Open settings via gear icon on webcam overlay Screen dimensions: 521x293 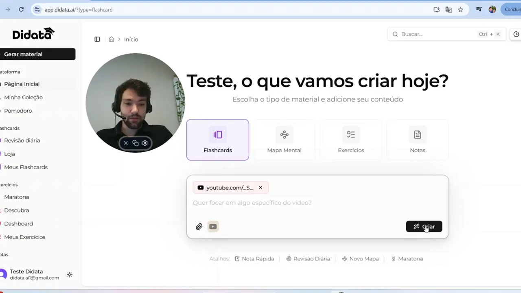point(145,143)
